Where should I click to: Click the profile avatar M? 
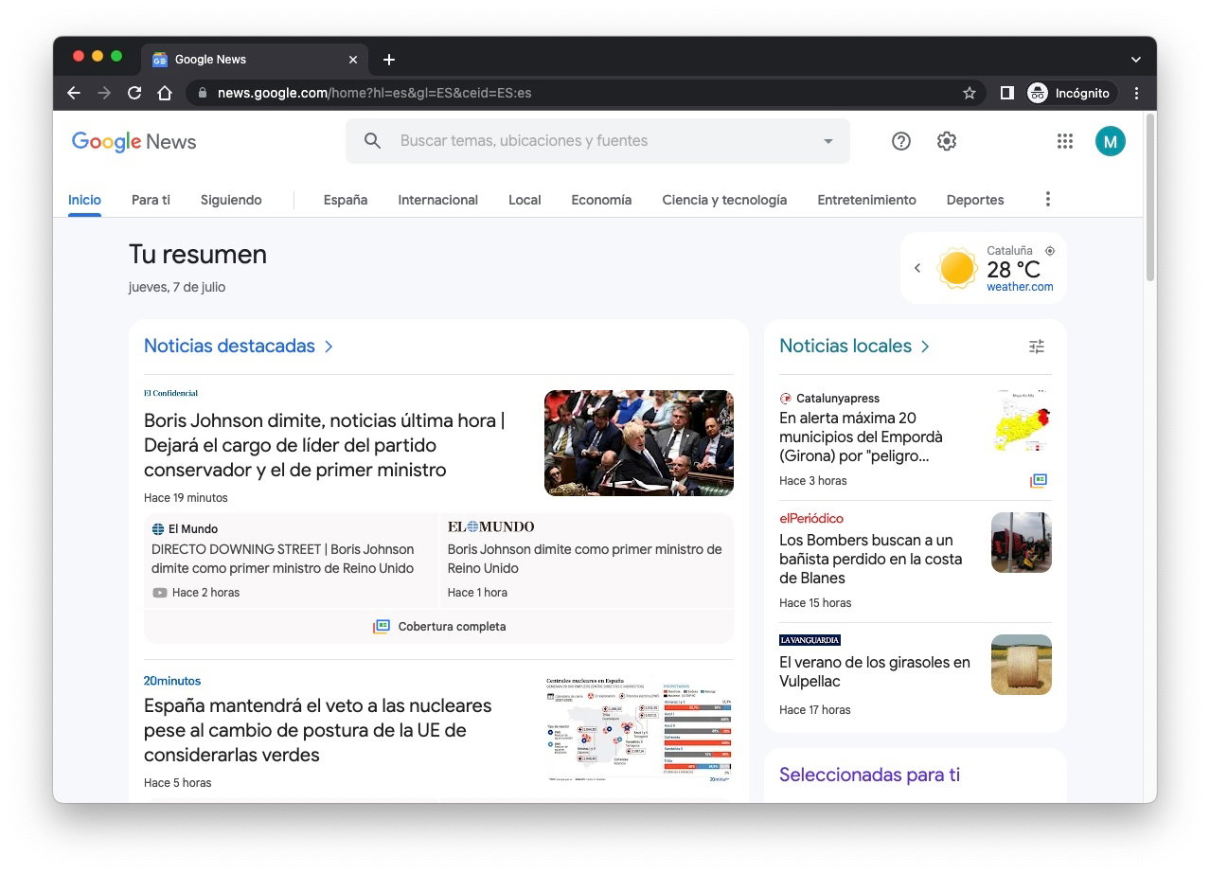click(1110, 140)
